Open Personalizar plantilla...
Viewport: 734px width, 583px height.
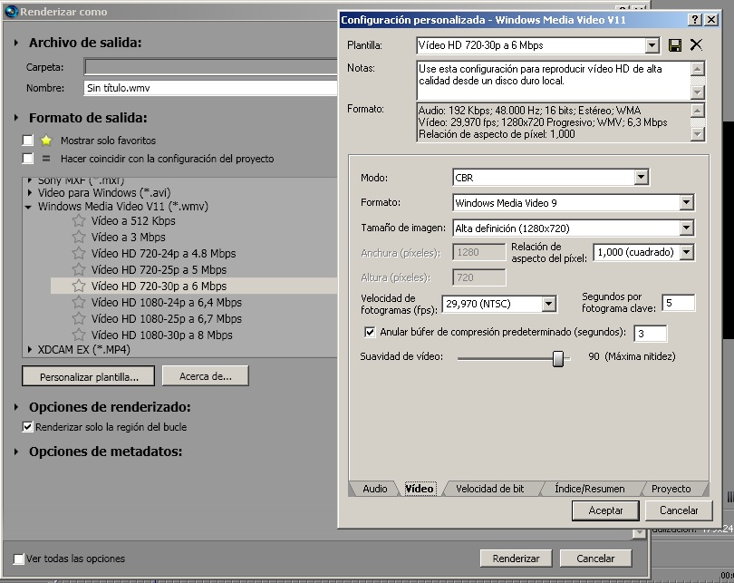click(x=89, y=376)
